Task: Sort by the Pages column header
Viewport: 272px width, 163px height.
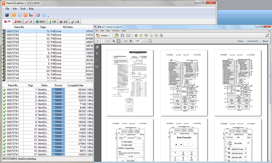Action: 43,27
